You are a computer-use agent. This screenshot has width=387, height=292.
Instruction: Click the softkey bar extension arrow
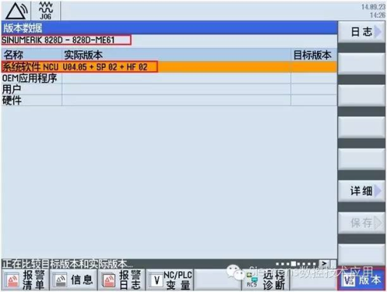[x=325, y=263]
